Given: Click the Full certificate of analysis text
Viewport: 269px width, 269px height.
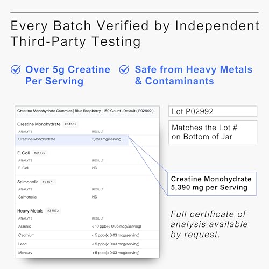Looking at the screenshot, I should coord(209,224).
